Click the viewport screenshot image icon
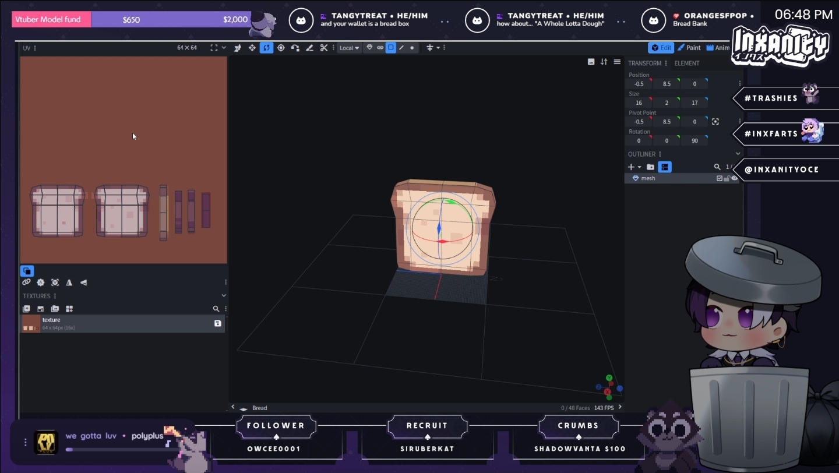The height and width of the screenshot is (473, 839). pyautogui.click(x=591, y=62)
